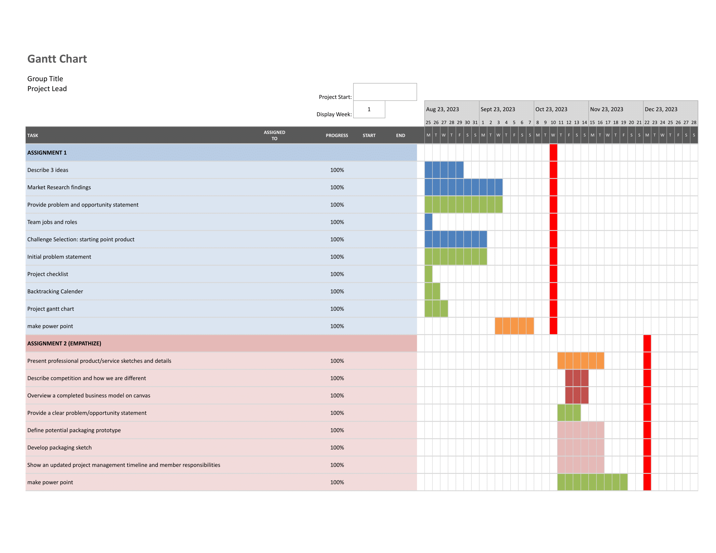Select the Group Title text
The height and width of the screenshot is (553, 716).
(x=45, y=79)
